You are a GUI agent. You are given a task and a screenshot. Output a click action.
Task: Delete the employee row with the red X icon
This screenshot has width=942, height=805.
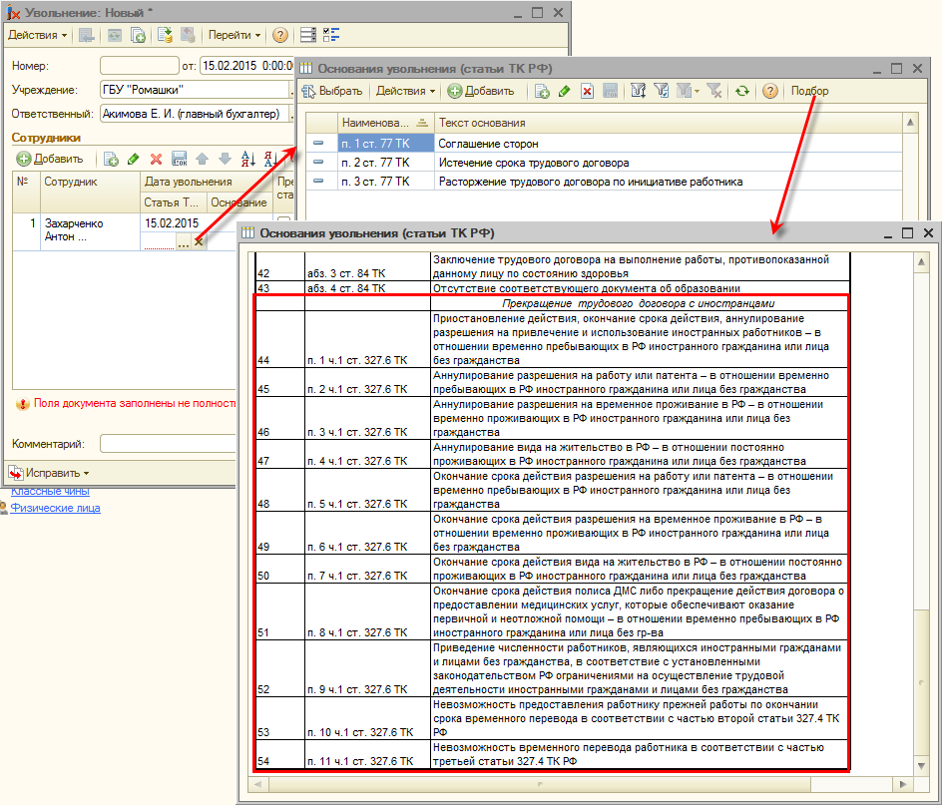point(156,159)
